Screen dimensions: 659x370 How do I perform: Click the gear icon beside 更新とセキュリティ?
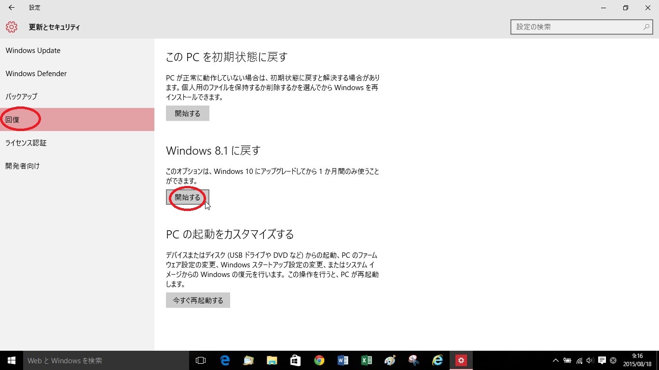tap(12, 27)
